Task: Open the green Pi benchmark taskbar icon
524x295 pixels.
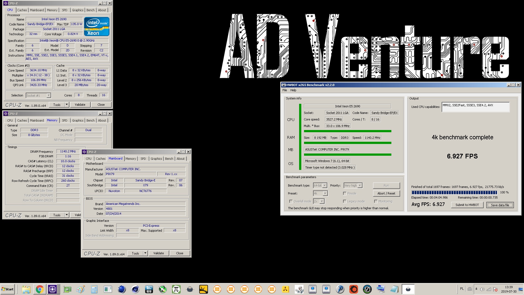Action: tap(176, 289)
